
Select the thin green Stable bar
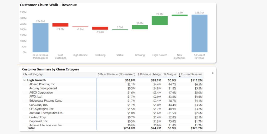click(120, 30)
